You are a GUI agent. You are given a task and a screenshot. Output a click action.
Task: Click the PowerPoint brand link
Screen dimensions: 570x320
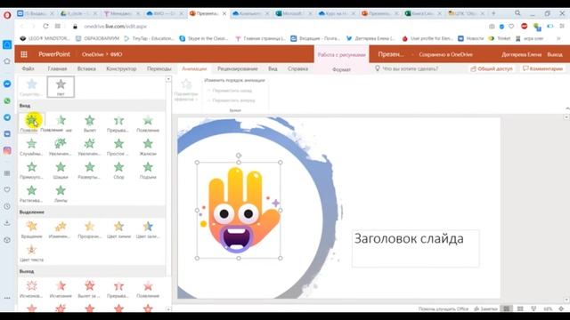(54, 54)
